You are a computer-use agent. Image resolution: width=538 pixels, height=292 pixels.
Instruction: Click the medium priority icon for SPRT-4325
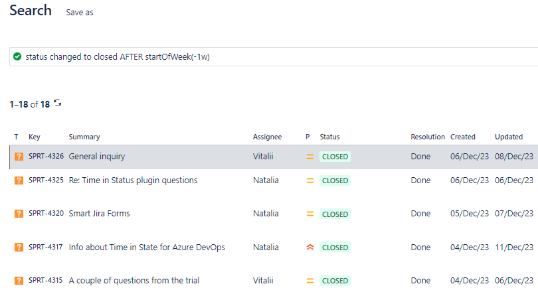point(310,181)
